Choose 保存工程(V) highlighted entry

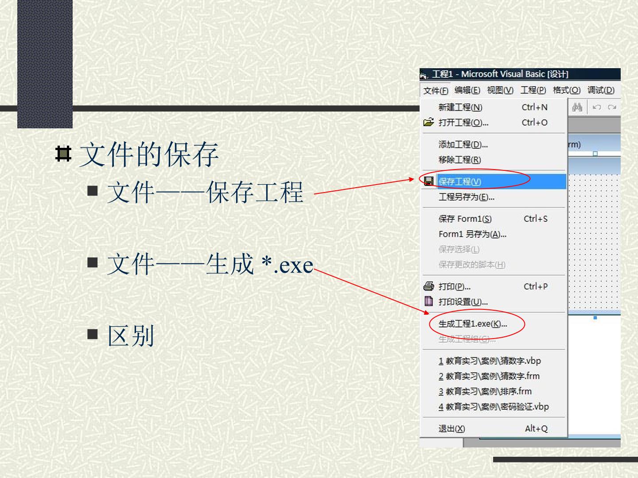(494, 181)
